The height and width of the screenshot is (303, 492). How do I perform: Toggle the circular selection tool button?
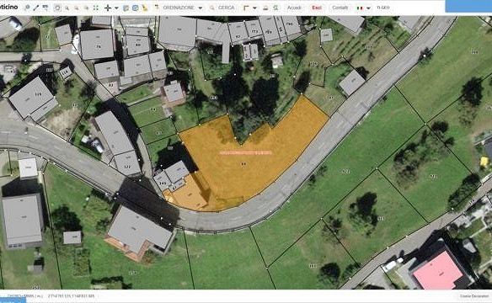(x=57, y=8)
